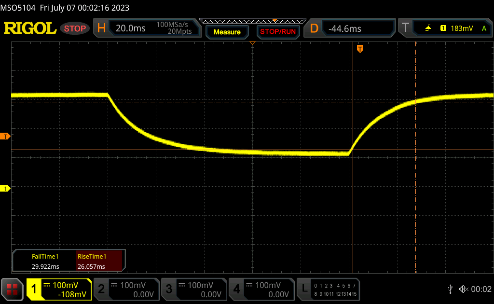This screenshot has height=304, width=494.
Task: Click the center time reference triangle marker
Action: [252, 43]
